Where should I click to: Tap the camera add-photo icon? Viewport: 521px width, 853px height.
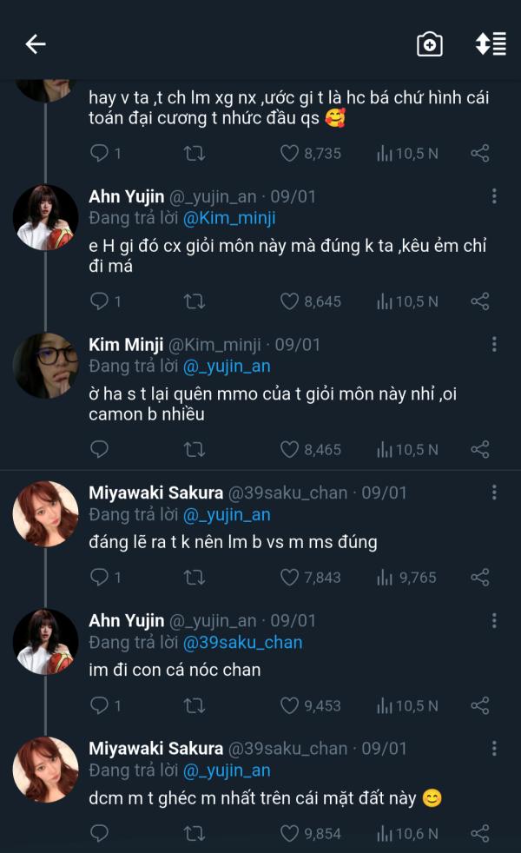tap(429, 44)
